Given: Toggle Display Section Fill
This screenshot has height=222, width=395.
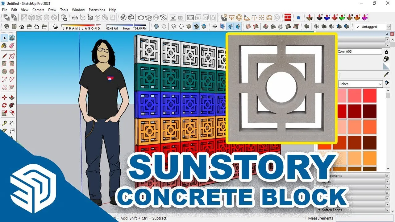Looking at the screenshot, I should point(238,27).
